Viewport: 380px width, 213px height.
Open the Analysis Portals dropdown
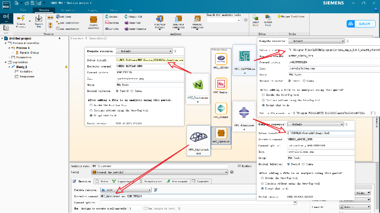pyautogui.click(x=159, y=22)
